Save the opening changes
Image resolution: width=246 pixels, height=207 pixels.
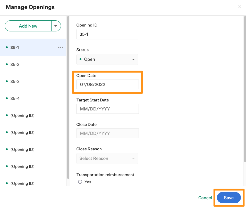click(229, 197)
